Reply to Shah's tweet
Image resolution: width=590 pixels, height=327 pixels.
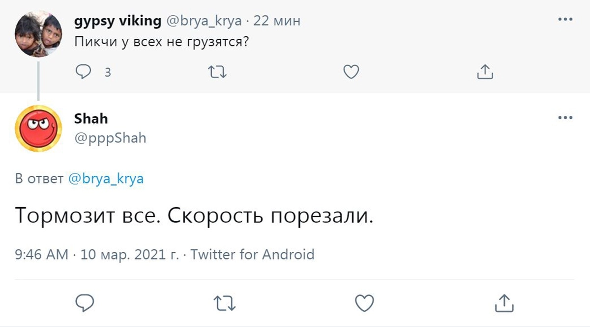pyautogui.click(x=85, y=302)
